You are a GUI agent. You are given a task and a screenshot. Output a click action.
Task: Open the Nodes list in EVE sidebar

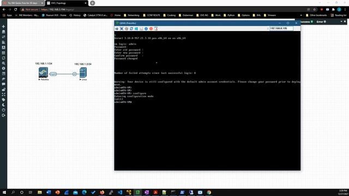coord(3,32)
